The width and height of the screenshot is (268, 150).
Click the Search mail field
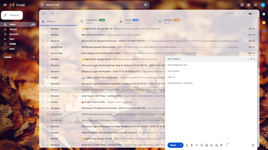(x=94, y=5)
